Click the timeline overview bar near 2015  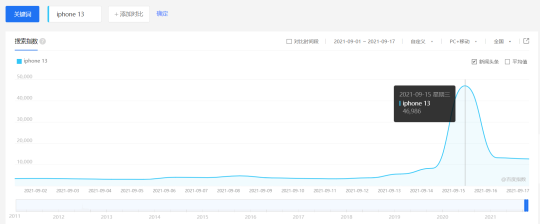[202, 205]
